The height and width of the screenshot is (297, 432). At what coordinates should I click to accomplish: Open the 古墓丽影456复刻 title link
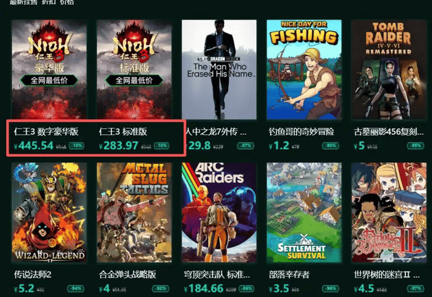click(x=389, y=132)
